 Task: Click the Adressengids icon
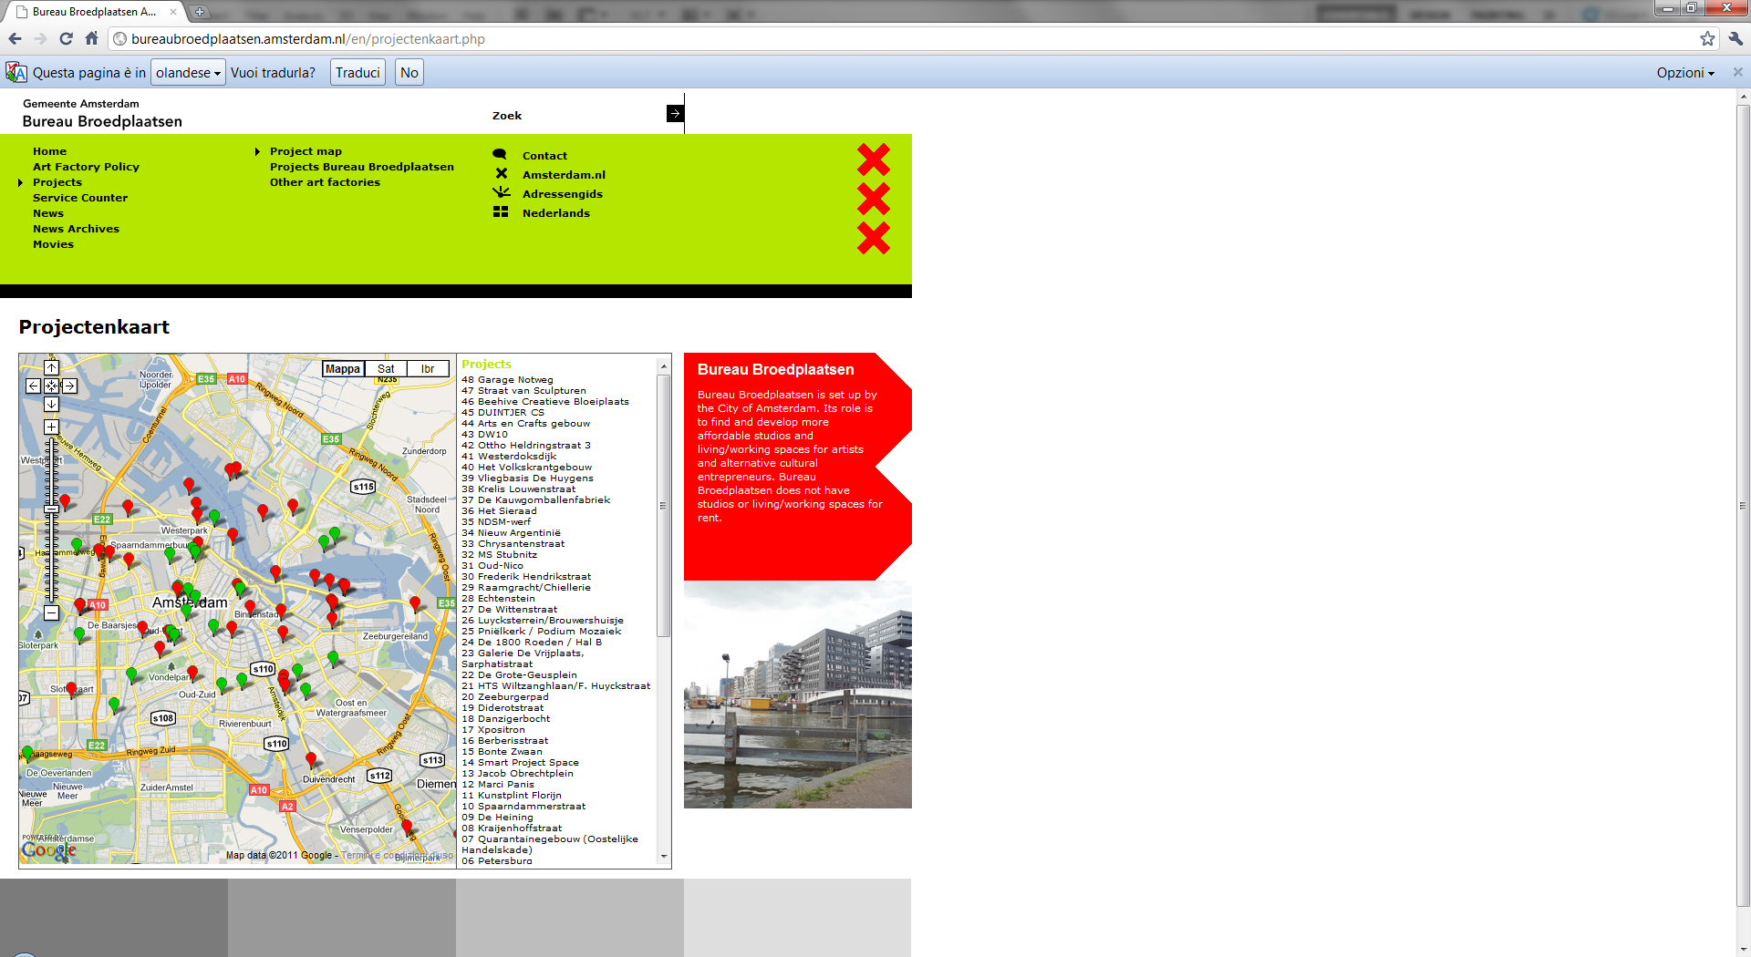pyautogui.click(x=501, y=192)
